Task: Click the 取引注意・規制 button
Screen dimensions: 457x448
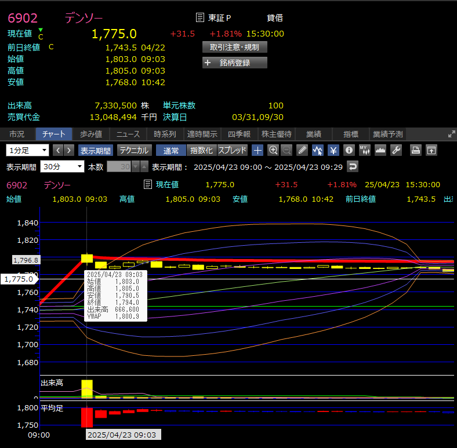Action: pyautogui.click(x=235, y=47)
